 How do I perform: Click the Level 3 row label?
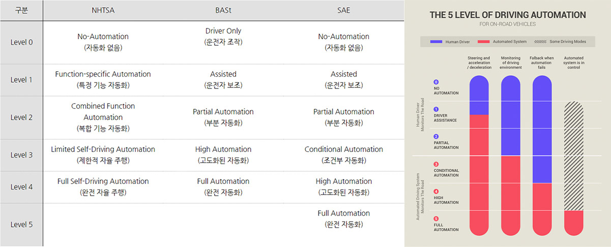21,155
